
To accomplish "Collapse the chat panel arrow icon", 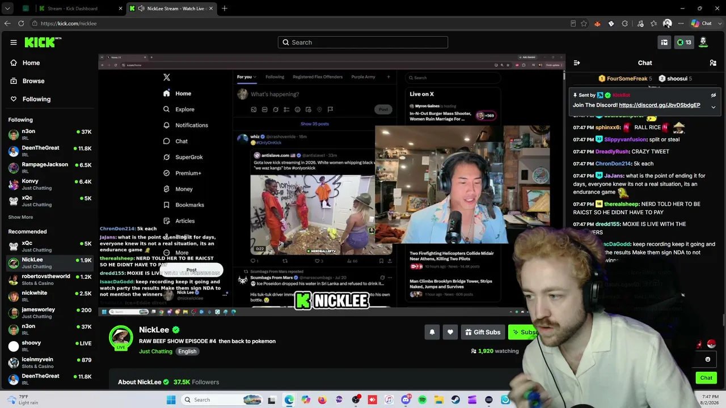I will pos(577,63).
